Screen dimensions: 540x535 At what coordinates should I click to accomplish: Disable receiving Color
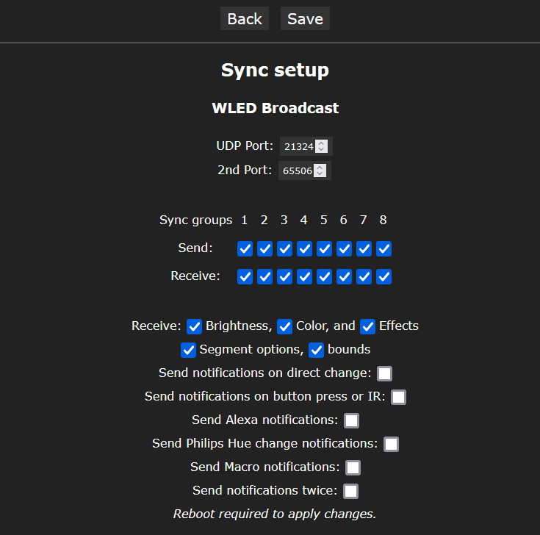(285, 326)
